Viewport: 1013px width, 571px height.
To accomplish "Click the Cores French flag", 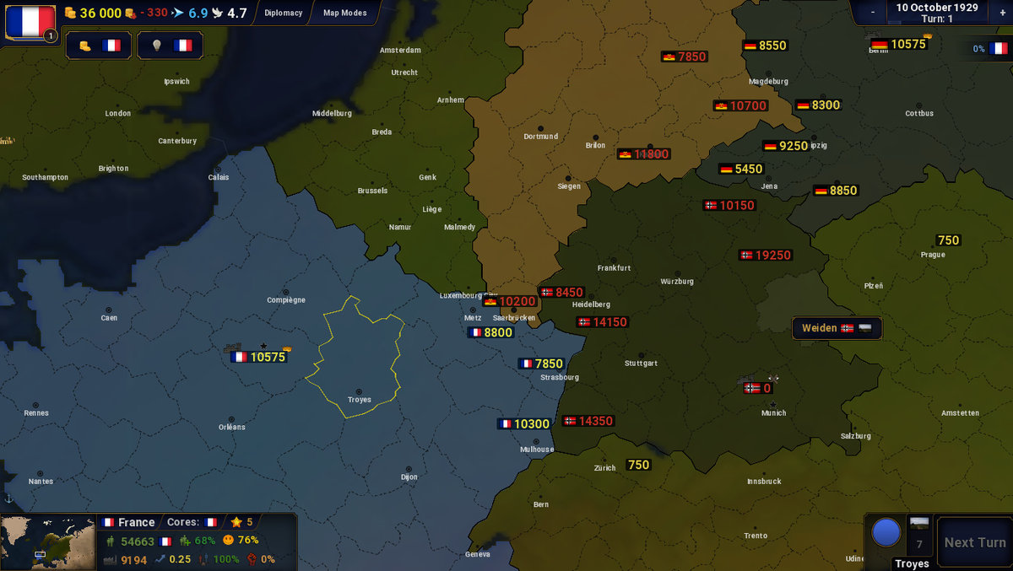I will [211, 522].
